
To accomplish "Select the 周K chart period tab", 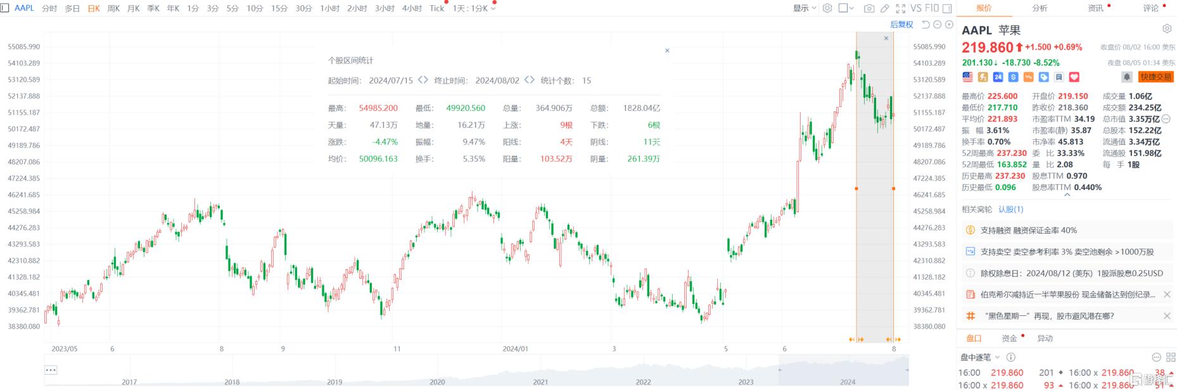I will click(113, 8).
